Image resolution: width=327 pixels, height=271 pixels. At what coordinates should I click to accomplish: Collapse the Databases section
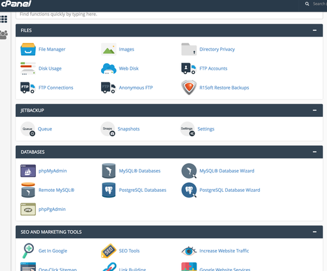(x=315, y=152)
